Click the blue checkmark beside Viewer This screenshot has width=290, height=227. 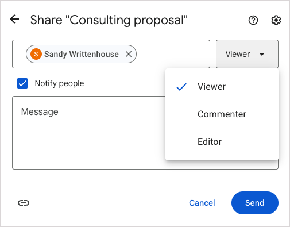tap(181, 87)
